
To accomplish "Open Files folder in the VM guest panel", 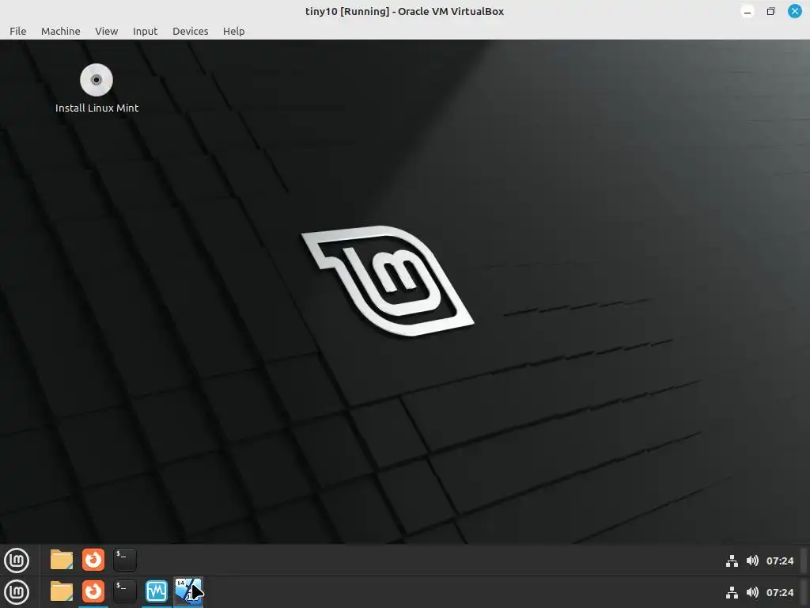I will click(x=62, y=560).
